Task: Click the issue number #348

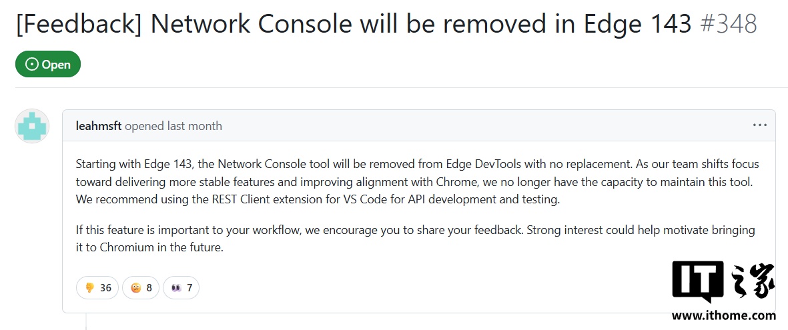Action: tap(728, 25)
